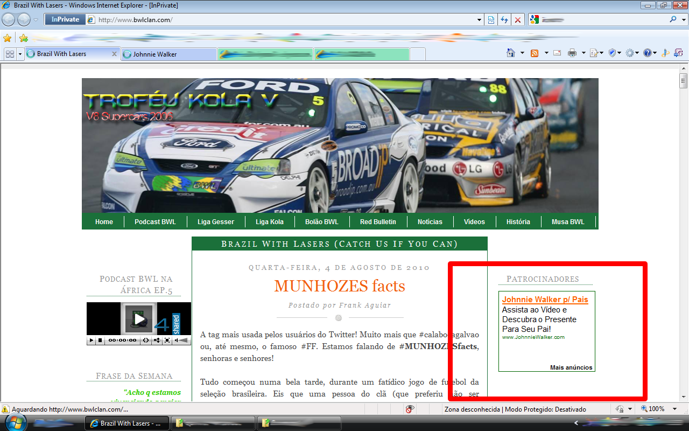The height and width of the screenshot is (431, 689).
Task: Open Bolão BWL menu item
Action: 322,222
